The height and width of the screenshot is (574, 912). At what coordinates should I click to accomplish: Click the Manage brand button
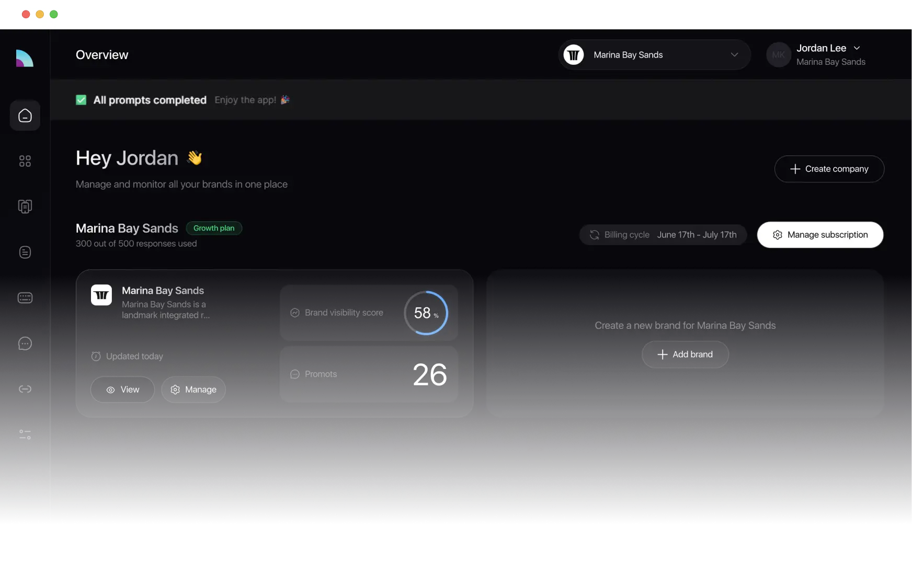(x=193, y=390)
